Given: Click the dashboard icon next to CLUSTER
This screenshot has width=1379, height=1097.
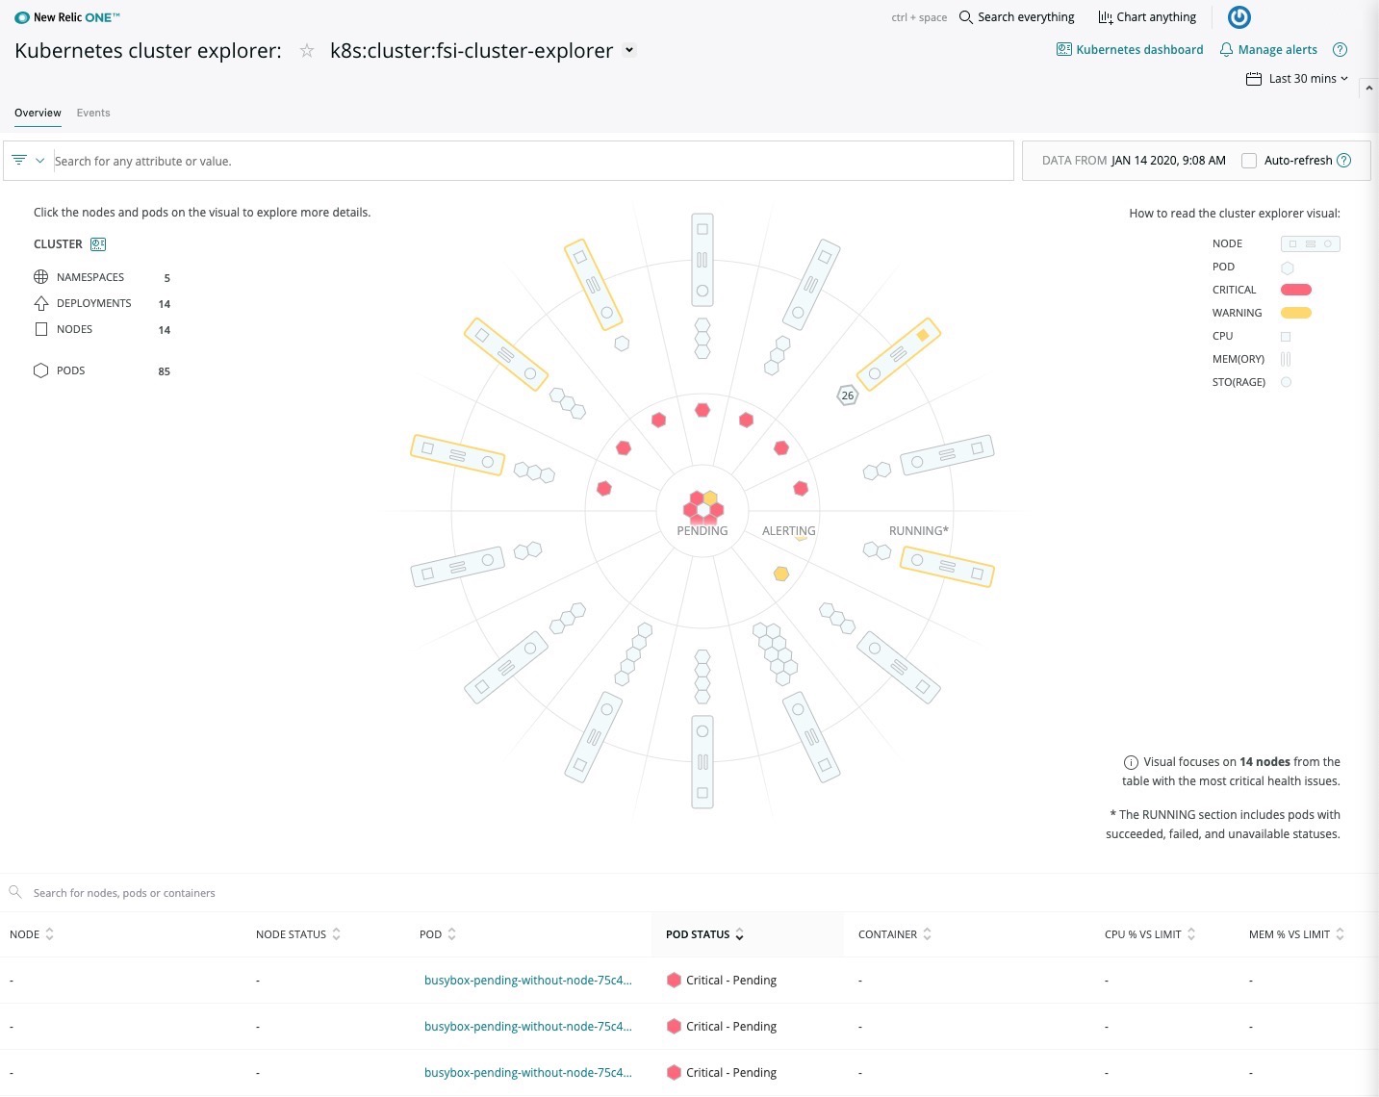Looking at the screenshot, I should (x=98, y=244).
